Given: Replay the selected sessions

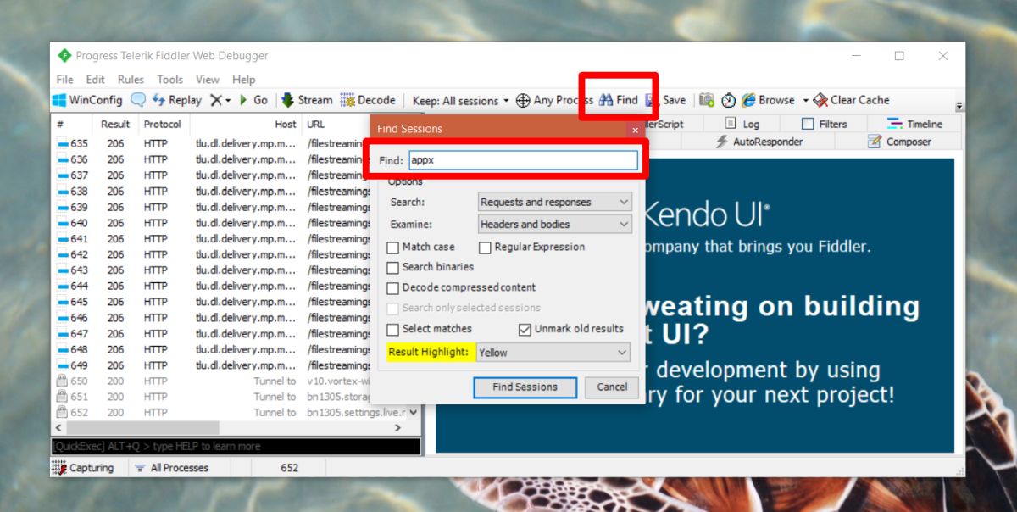Looking at the screenshot, I should click(176, 100).
